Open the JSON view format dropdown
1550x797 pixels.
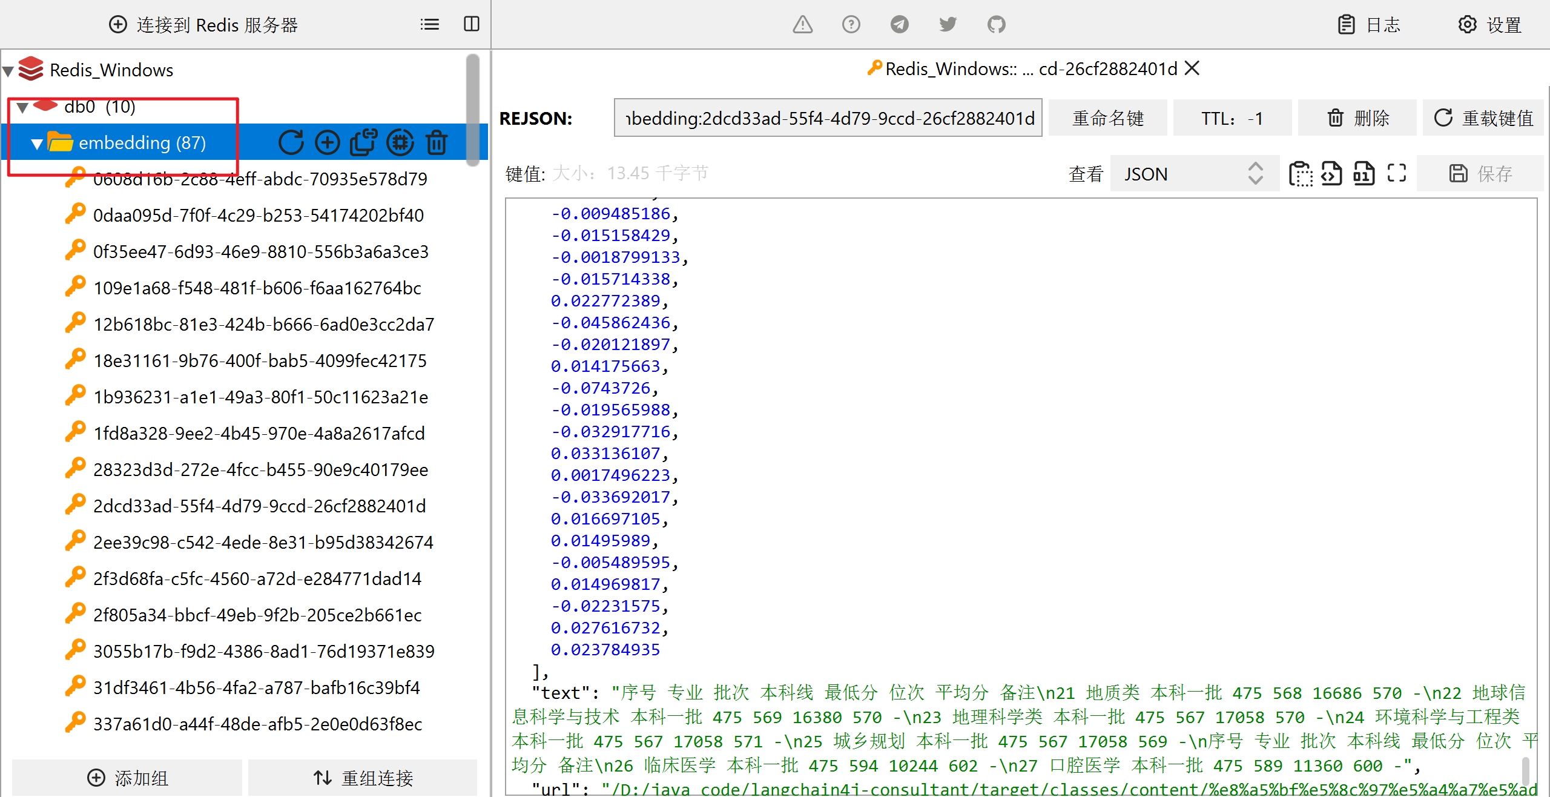click(x=1194, y=174)
